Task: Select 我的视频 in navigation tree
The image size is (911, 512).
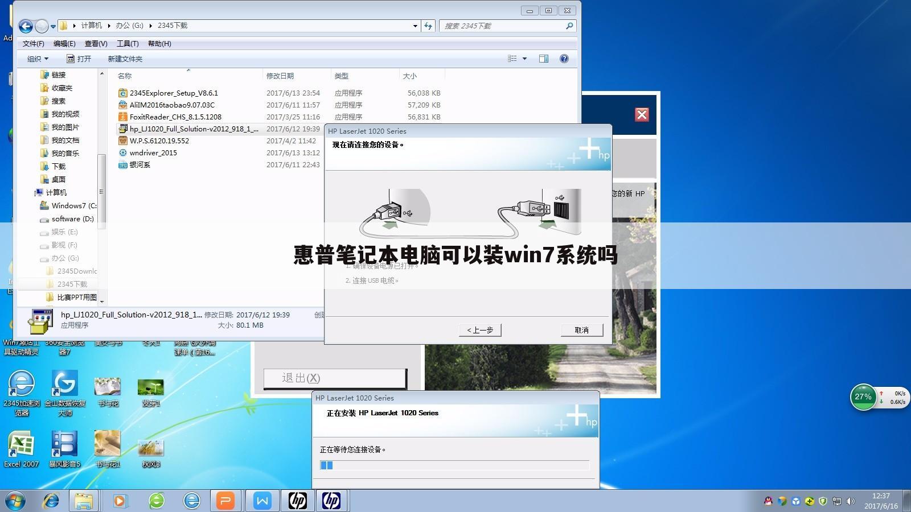Action: pos(65,114)
